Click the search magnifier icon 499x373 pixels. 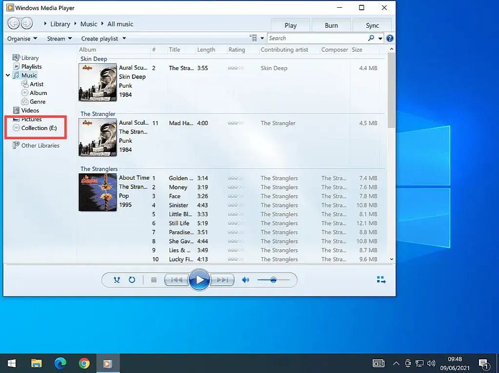point(371,38)
